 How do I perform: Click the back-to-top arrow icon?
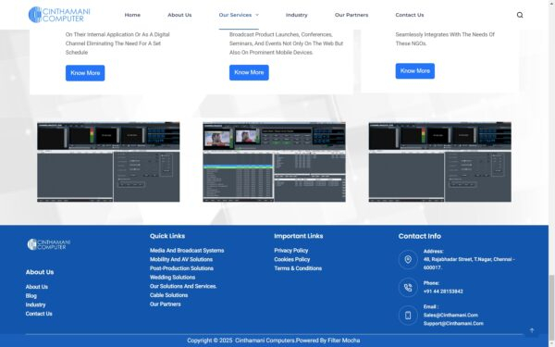[532, 330]
